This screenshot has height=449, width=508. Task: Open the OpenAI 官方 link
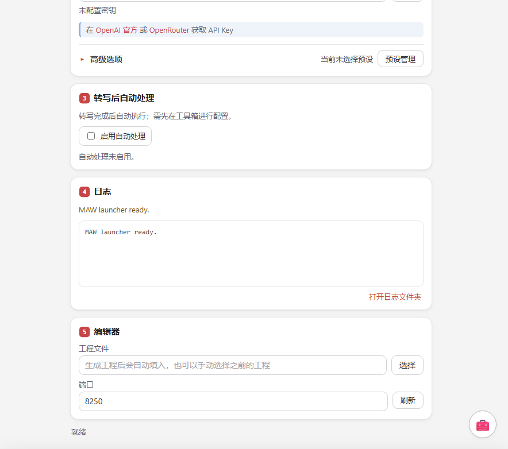116,30
